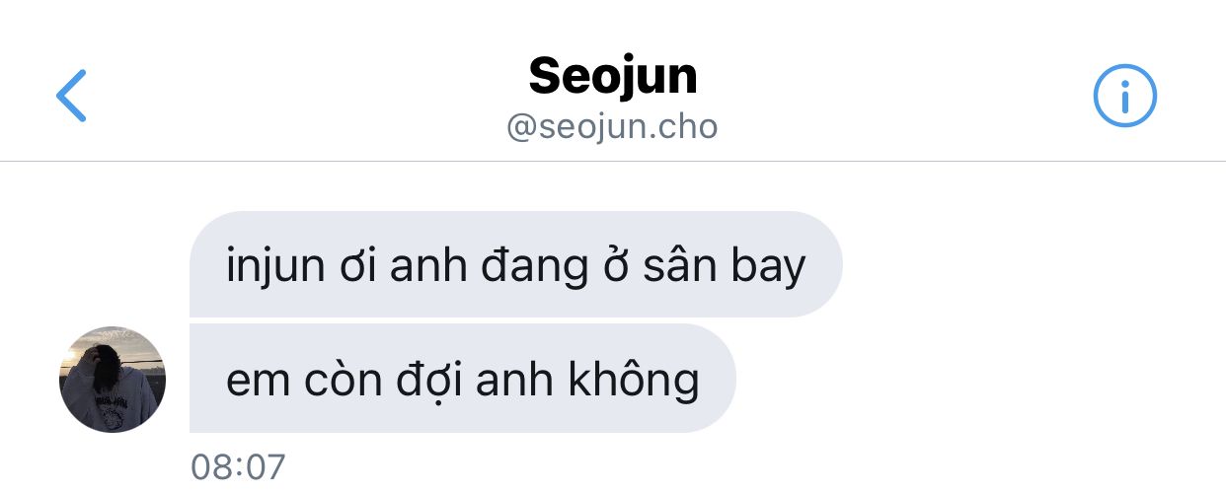Screen dimensions: 1226x493
Task: Tap Seojun's round profile avatar
Action: coord(113,380)
